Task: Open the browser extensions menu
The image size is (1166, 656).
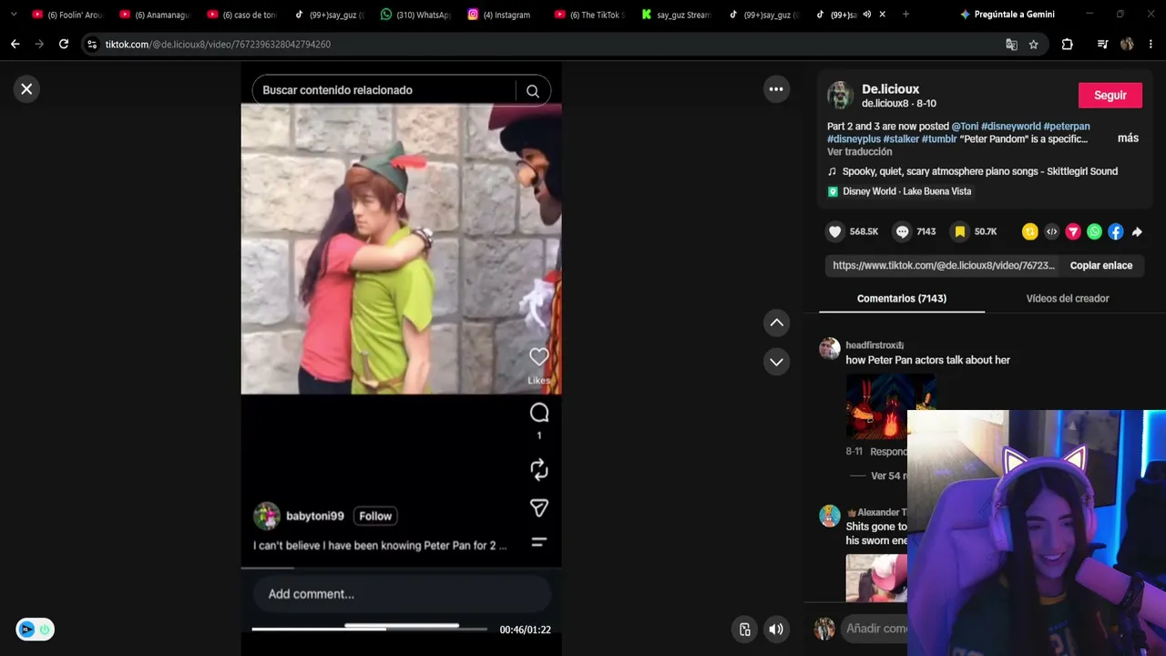Action: (x=1068, y=44)
